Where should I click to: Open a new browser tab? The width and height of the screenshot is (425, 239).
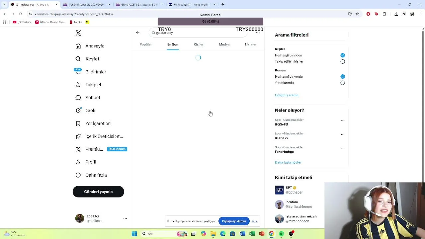[222, 5]
